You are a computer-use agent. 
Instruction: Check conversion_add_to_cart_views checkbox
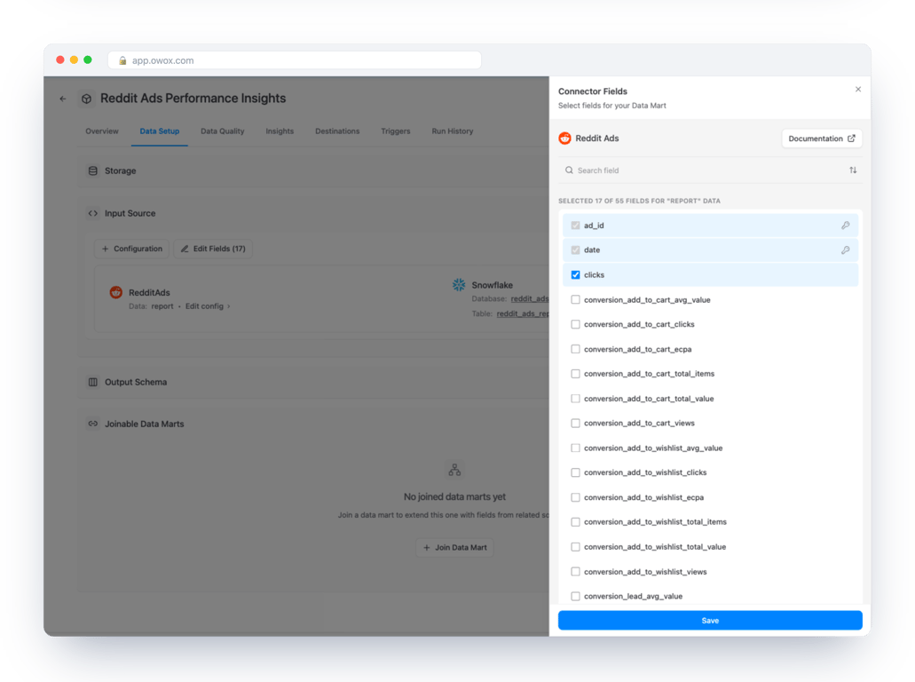coord(575,423)
